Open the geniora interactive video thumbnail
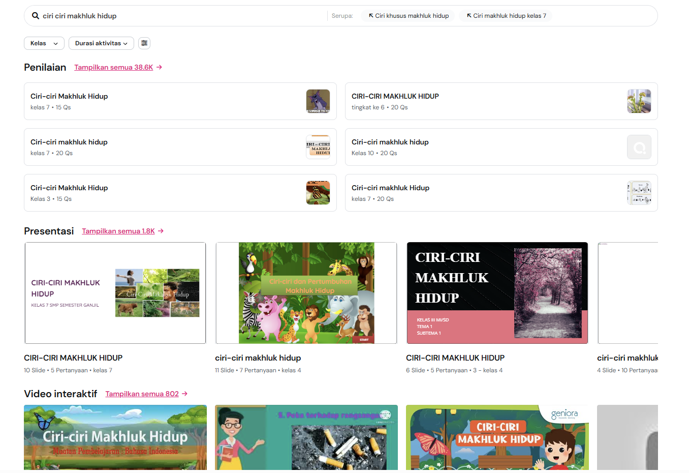The height and width of the screenshot is (473, 689). (x=497, y=437)
